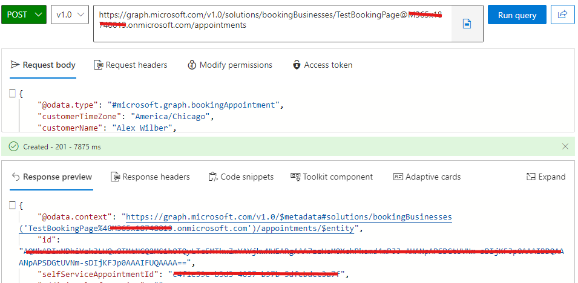Image resolution: width=578 pixels, height=283 pixels.
Task: Click the "America/Chicago" value in request body
Action: pyautogui.click(x=171, y=117)
